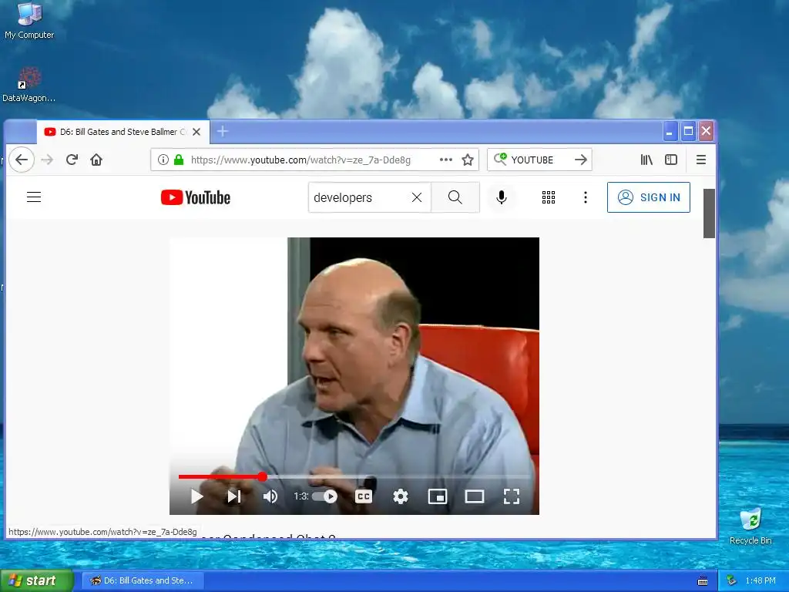The image size is (789, 592).
Task: Enter full screen video mode
Action: 512,497
